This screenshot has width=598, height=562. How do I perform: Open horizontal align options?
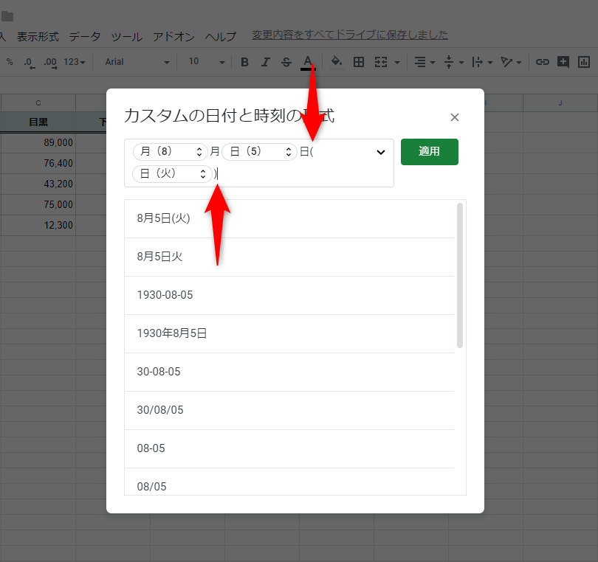coord(420,62)
